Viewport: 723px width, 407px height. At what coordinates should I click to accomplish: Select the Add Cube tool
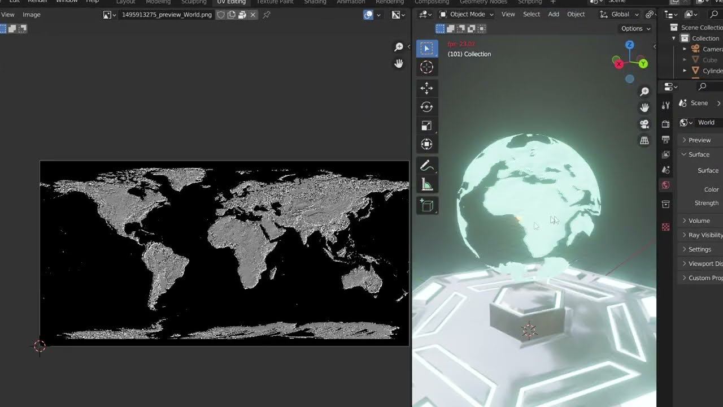coord(426,206)
